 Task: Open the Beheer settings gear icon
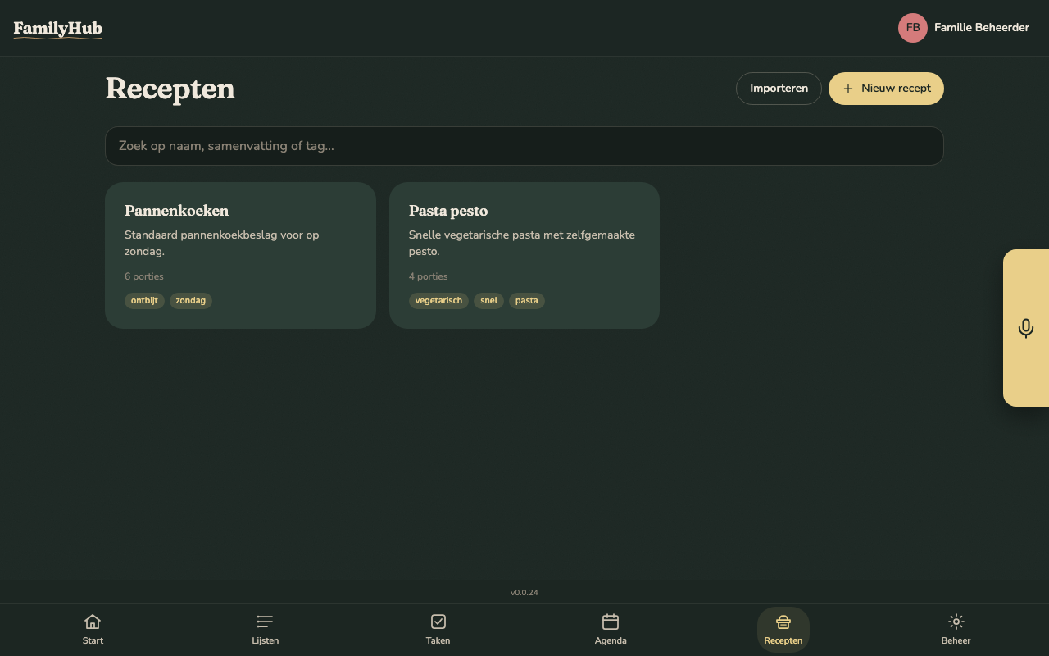coord(956,622)
